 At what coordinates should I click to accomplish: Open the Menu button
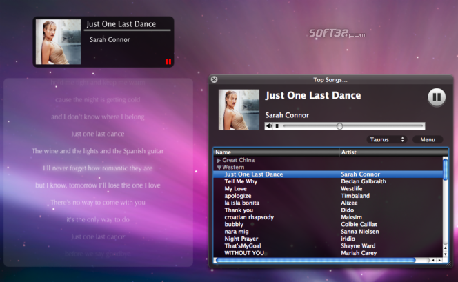pos(428,139)
